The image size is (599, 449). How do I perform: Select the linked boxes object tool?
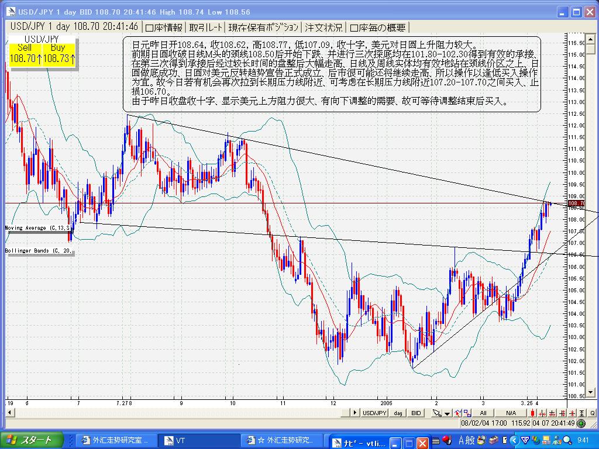click(x=467, y=413)
